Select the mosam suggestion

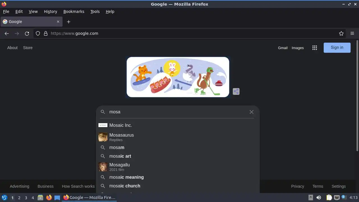178,148
